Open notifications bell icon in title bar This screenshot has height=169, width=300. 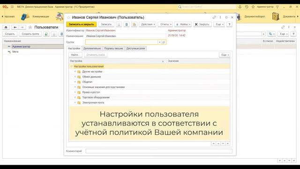click(240, 7)
